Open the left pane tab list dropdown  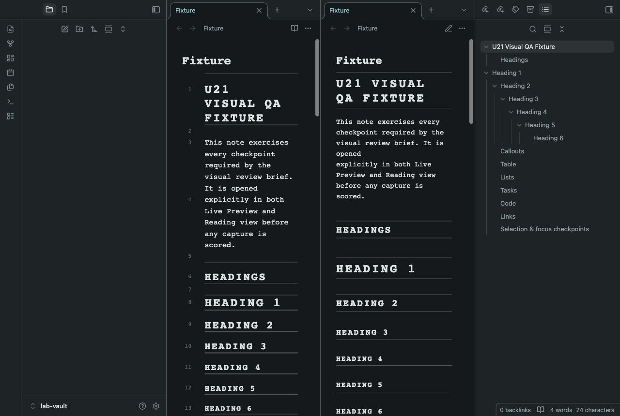tap(310, 10)
